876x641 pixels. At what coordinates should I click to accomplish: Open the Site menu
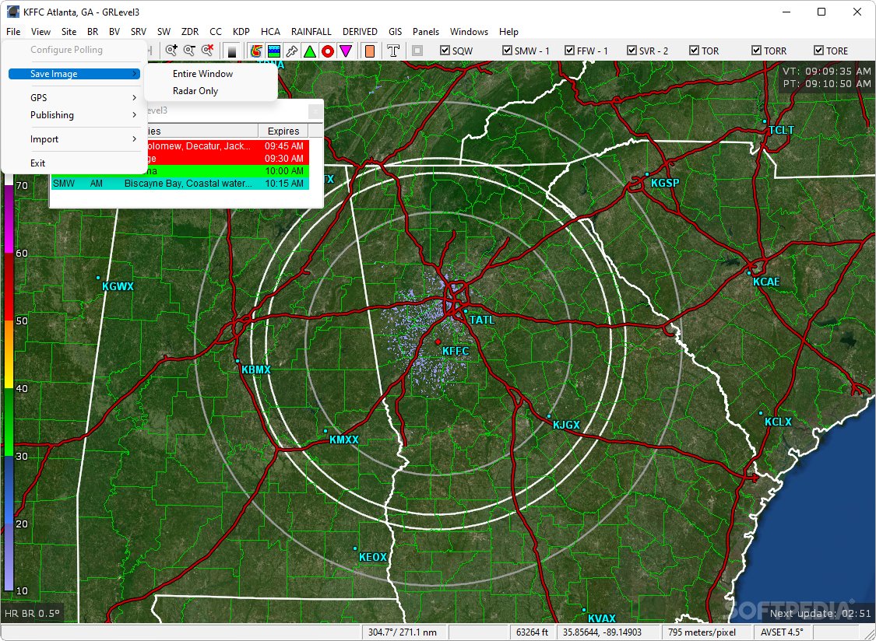69,32
